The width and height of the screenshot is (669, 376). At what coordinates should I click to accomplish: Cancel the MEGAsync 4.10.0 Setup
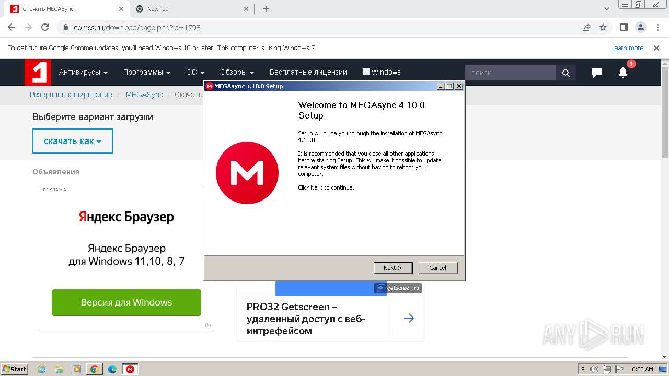click(x=438, y=268)
